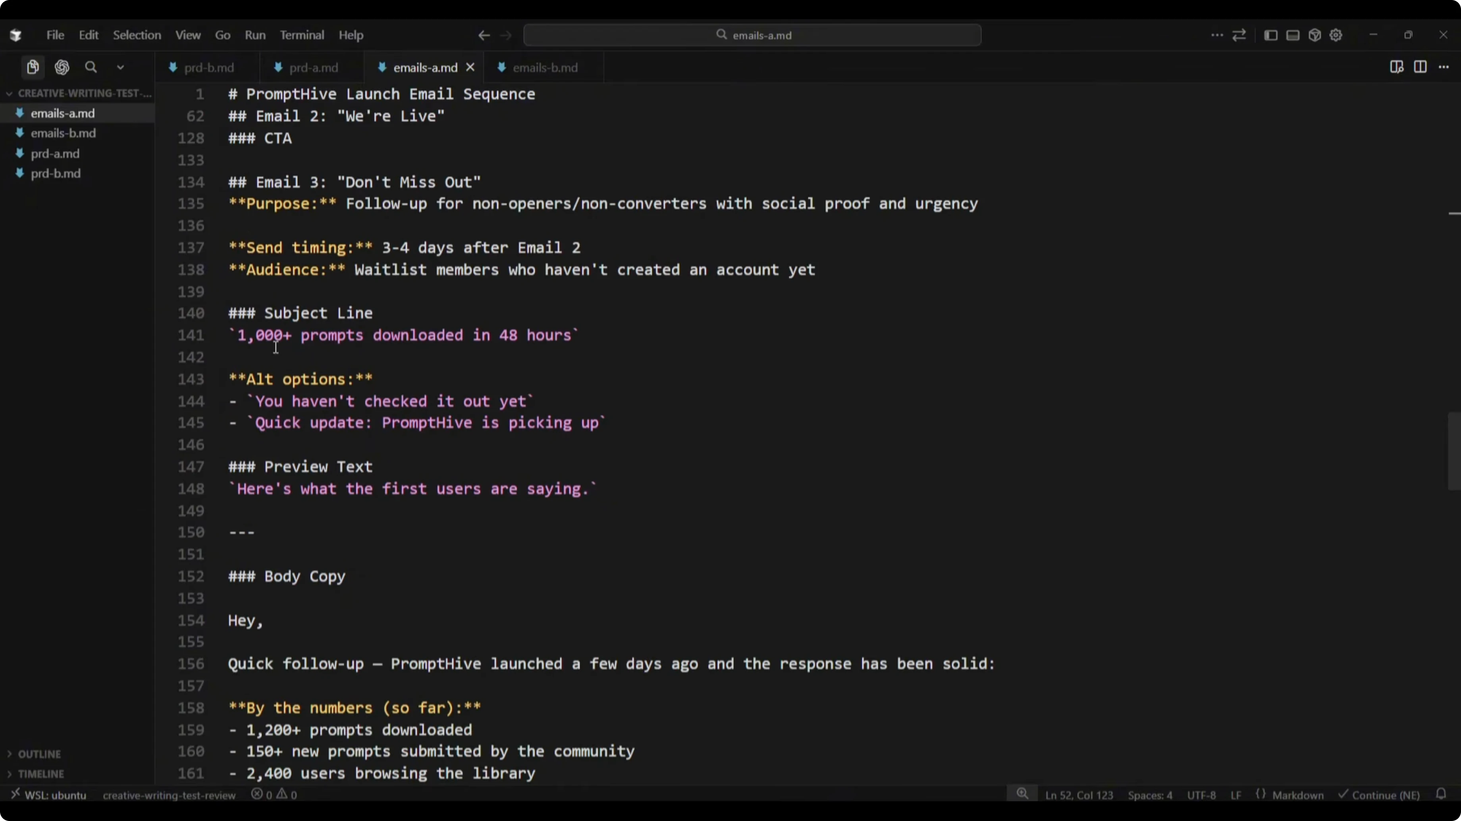Image resolution: width=1461 pixels, height=821 pixels.
Task: Open prd-a.md in the file tree
Action: click(55, 153)
